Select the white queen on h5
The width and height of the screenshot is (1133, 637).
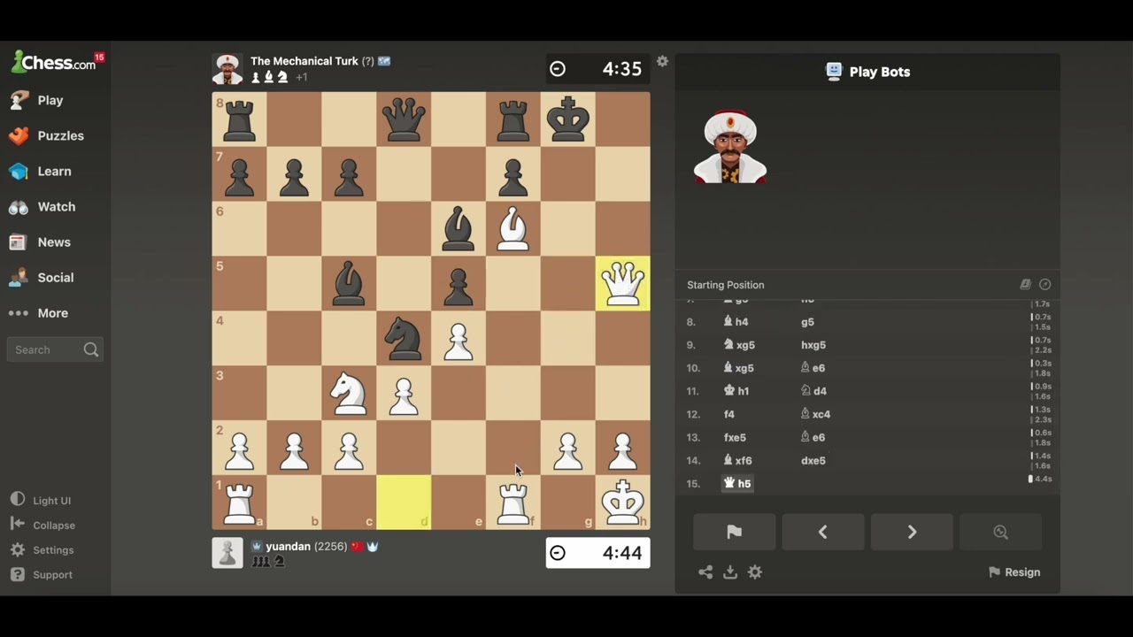[623, 284]
